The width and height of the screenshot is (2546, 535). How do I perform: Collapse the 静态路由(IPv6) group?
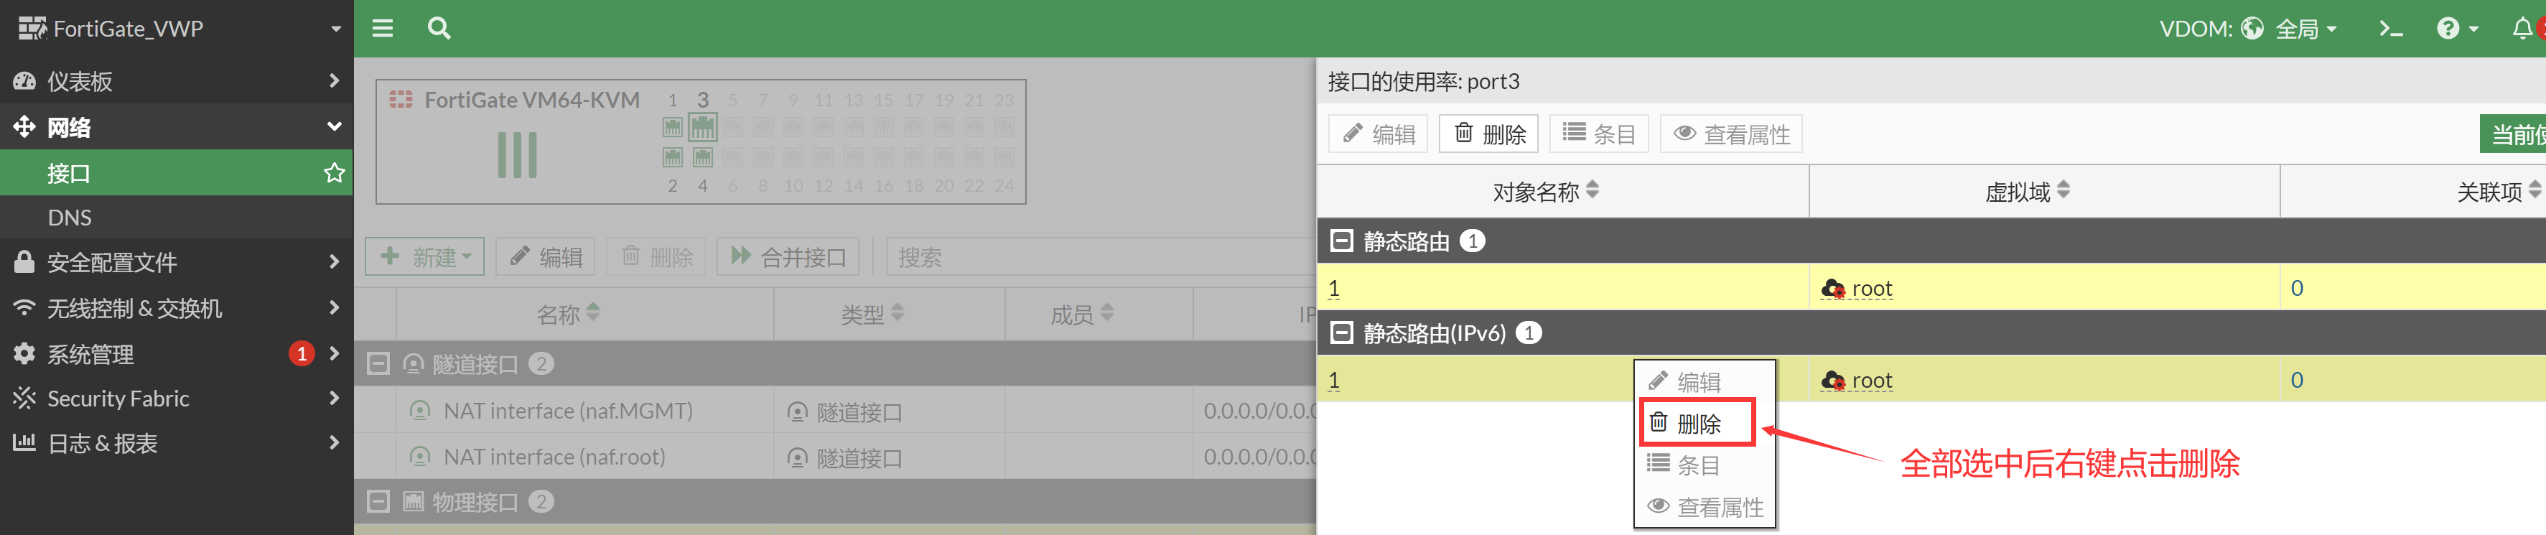tap(1341, 332)
